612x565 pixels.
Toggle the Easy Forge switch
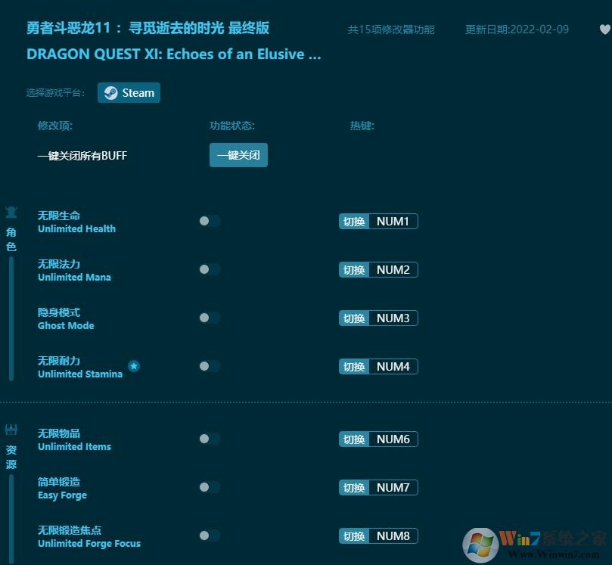(209, 487)
